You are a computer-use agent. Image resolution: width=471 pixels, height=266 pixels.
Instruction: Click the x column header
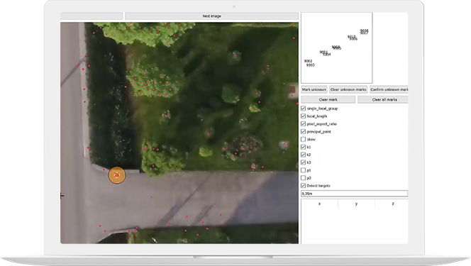point(319,204)
